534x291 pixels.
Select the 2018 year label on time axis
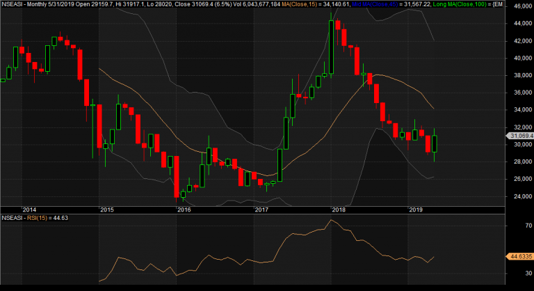(x=339, y=210)
